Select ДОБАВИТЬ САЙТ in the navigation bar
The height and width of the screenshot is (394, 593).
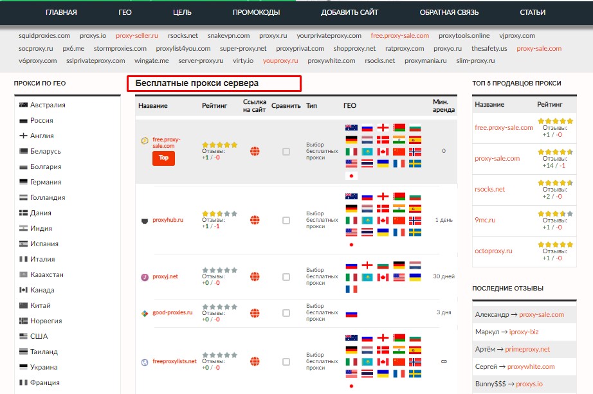point(350,12)
